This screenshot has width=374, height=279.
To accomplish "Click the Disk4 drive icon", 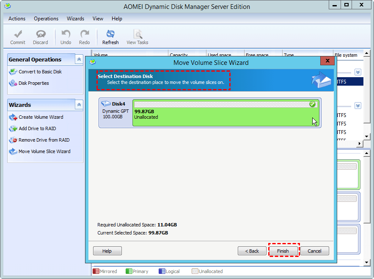I will 106,104.
